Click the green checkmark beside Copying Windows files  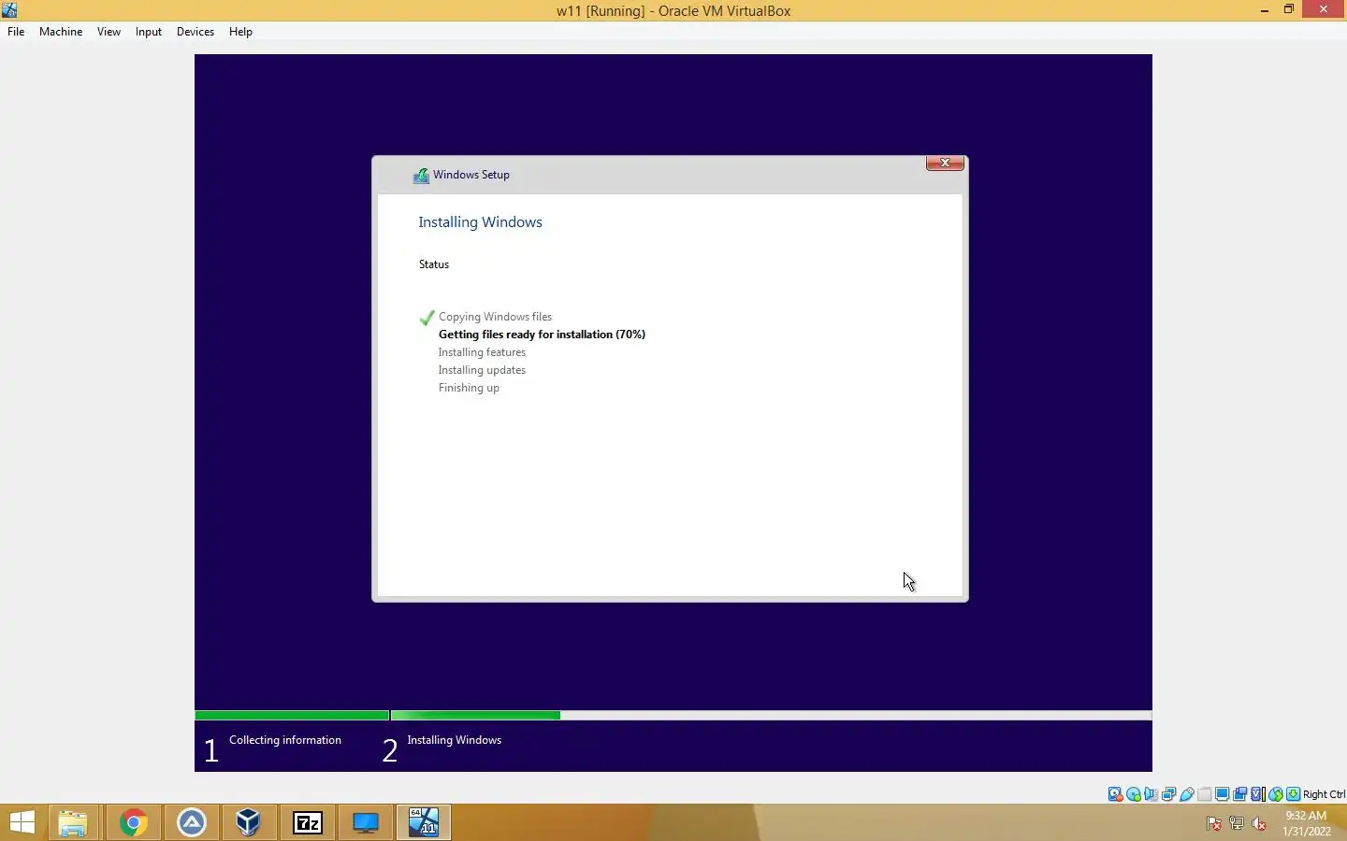point(427,318)
